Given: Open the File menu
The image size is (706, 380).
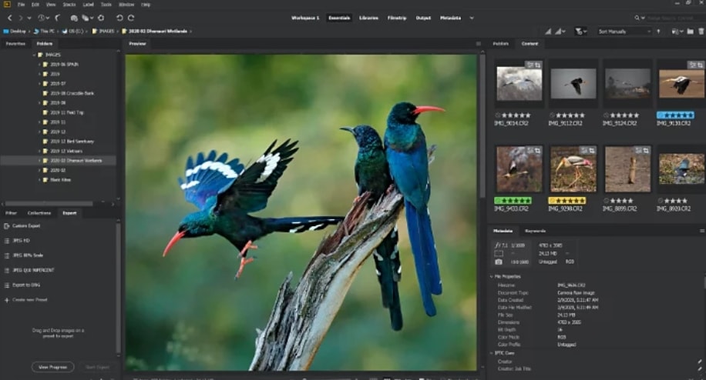Looking at the screenshot, I should [21, 5].
